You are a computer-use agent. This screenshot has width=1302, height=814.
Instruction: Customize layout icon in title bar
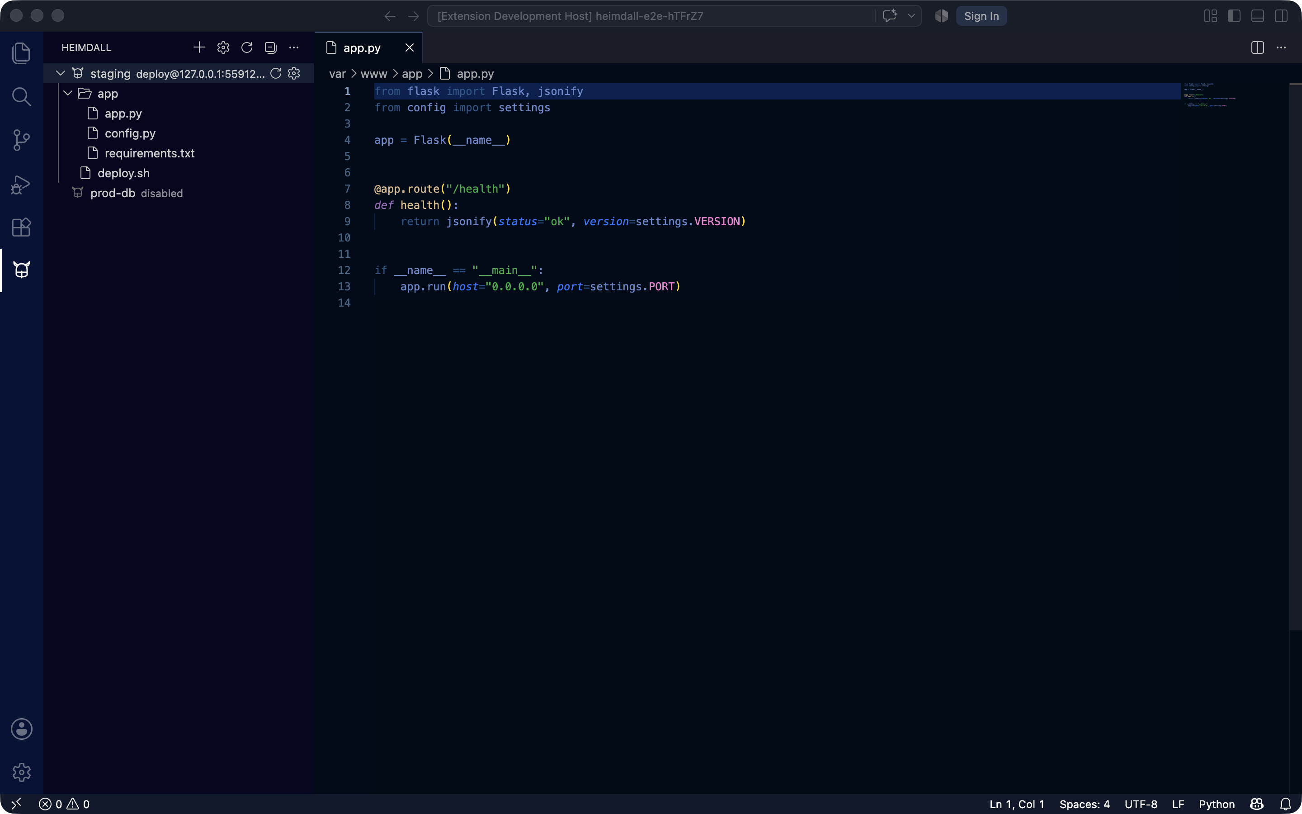click(1211, 16)
